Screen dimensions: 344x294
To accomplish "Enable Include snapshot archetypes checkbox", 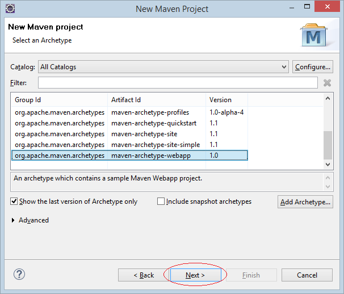I will tap(161, 201).
